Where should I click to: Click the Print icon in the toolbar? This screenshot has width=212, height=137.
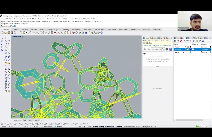[12, 33]
